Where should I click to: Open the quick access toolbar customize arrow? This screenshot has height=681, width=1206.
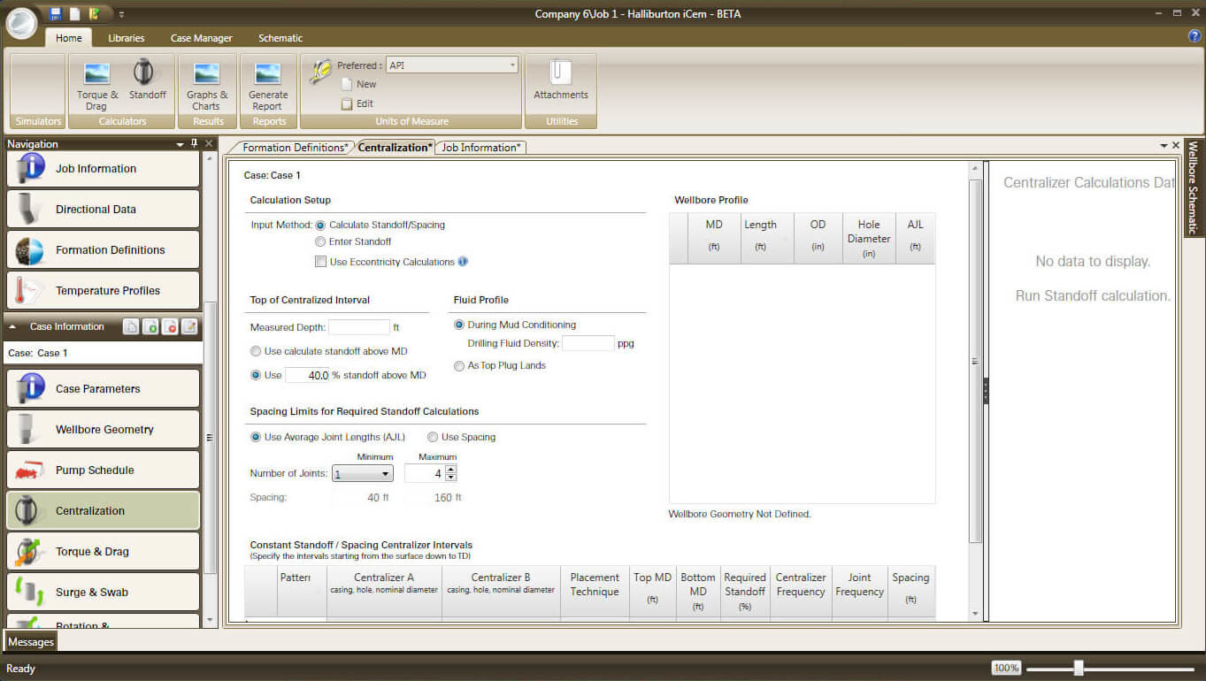point(121,14)
